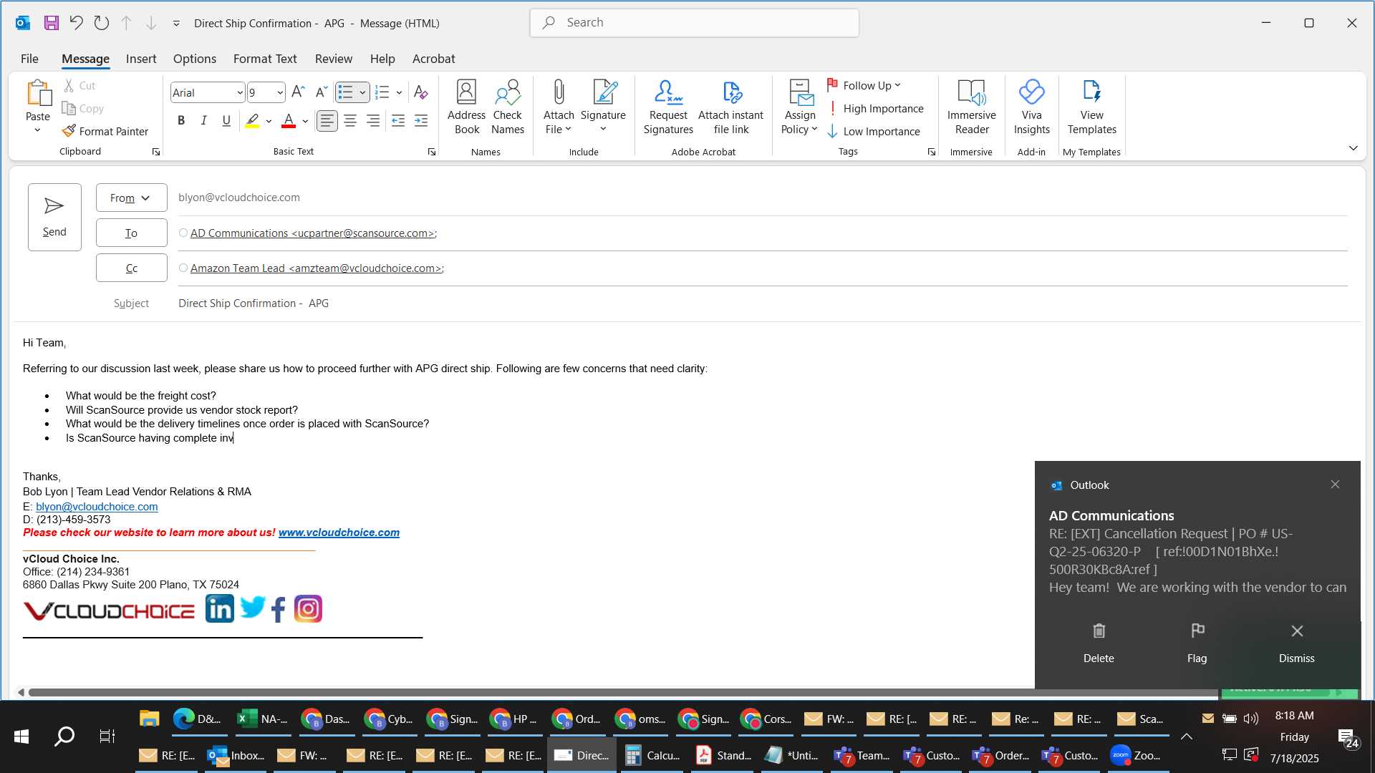Image resolution: width=1375 pixels, height=773 pixels.
Task: Switch to the Format Text tab
Action: tap(265, 59)
